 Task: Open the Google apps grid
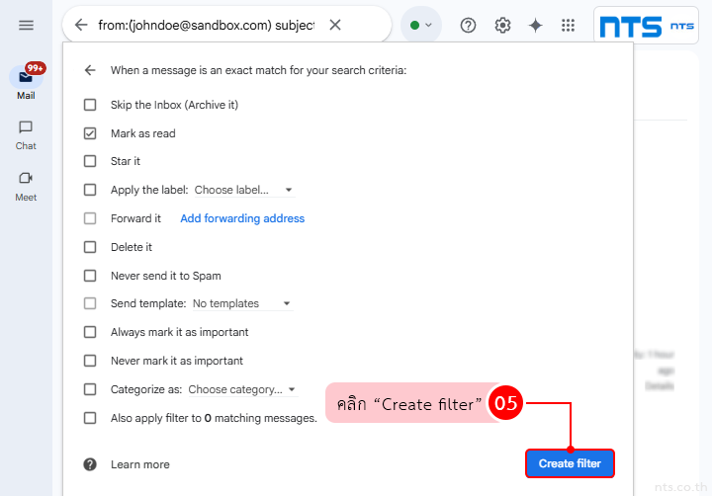(x=569, y=25)
